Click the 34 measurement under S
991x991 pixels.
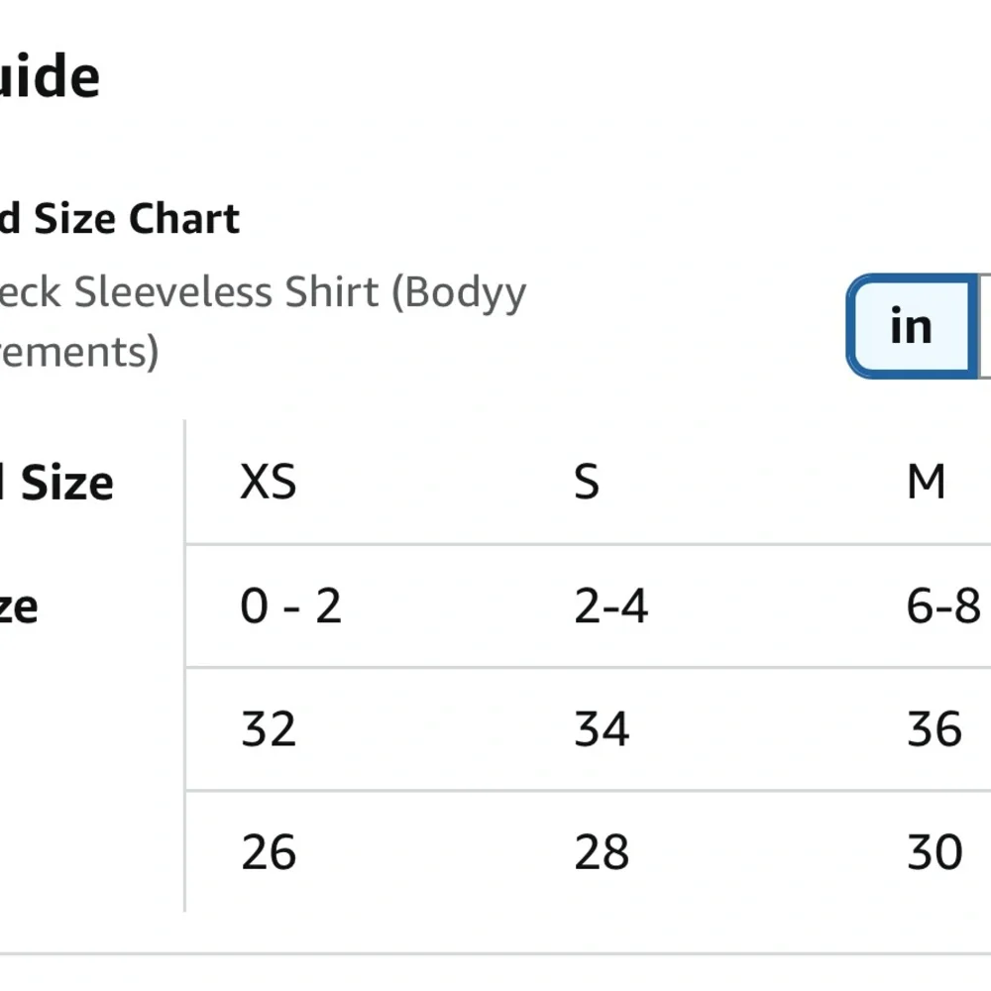pyautogui.click(x=602, y=729)
